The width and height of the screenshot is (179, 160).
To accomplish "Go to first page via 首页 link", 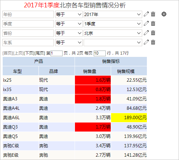I will (x=8, y=53).
